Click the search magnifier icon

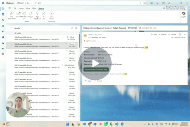145,3
